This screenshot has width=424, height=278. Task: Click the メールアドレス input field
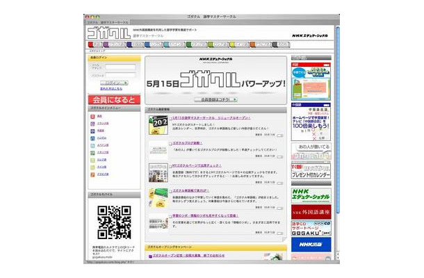coord(120,67)
